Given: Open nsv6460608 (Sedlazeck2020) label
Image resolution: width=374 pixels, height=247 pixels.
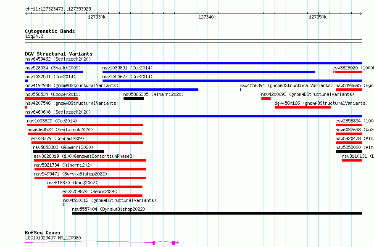Looking at the screenshot, I should tap(58, 112).
